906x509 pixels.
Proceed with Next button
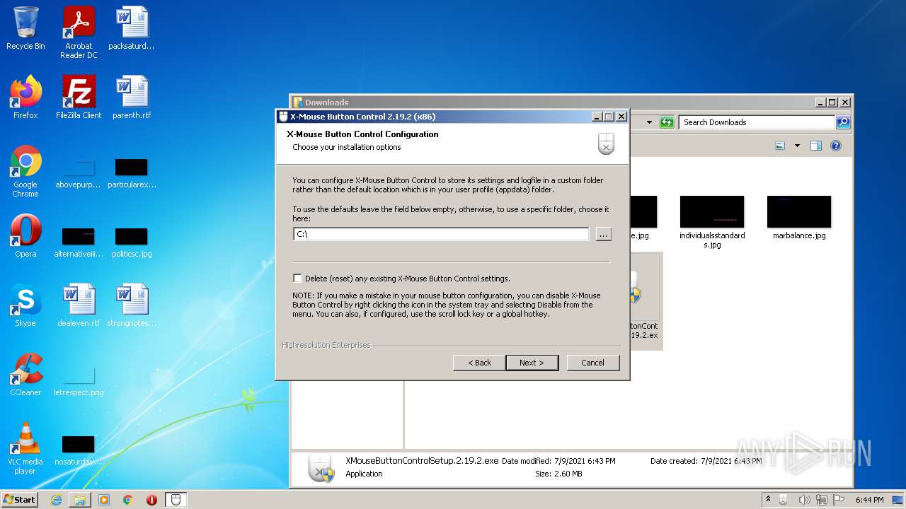(x=532, y=363)
